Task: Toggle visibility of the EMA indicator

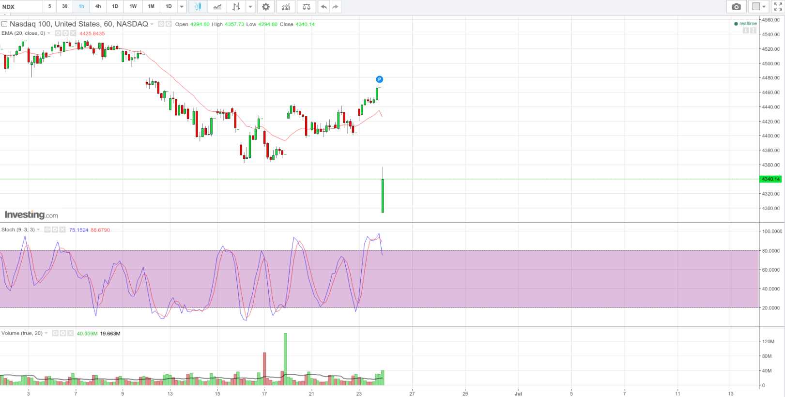Action: click(x=58, y=33)
